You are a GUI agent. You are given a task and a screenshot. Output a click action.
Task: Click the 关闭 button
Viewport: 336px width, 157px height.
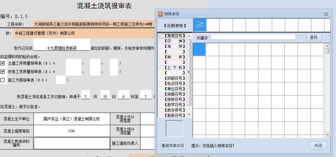(x=318, y=146)
